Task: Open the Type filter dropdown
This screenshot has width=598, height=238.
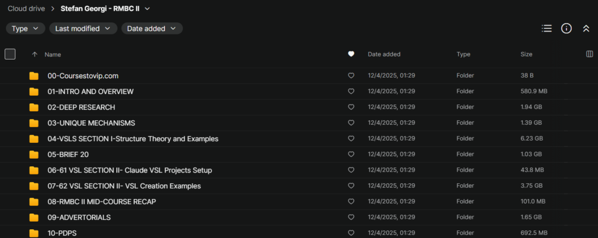Action: pos(25,28)
